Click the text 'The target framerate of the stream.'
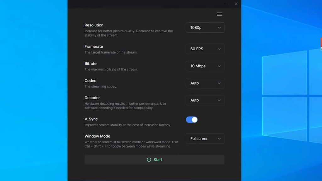 [111, 52]
